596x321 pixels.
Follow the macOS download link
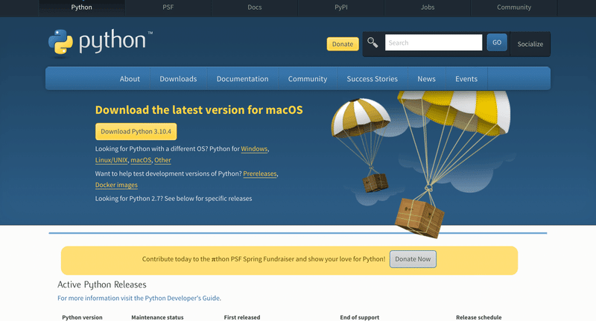pyautogui.click(x=141, y=160)
